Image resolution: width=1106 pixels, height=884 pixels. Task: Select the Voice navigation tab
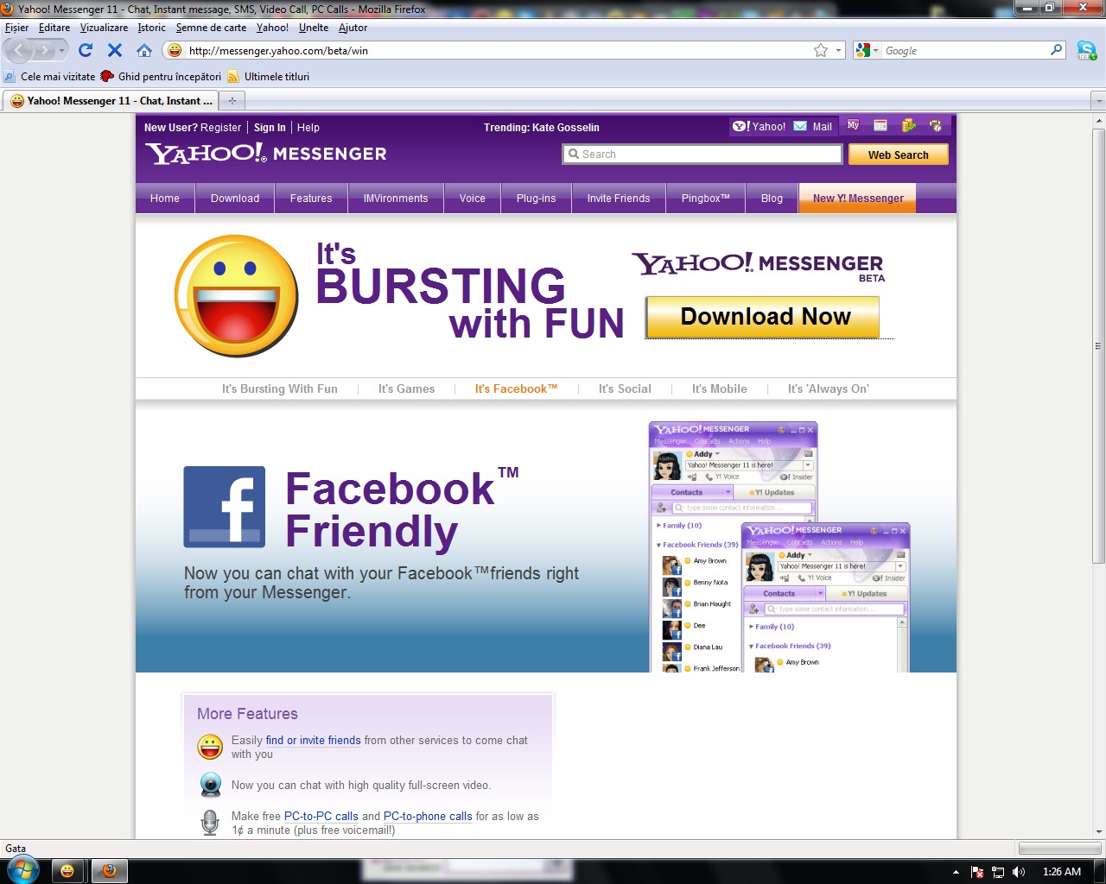[473, 199]
